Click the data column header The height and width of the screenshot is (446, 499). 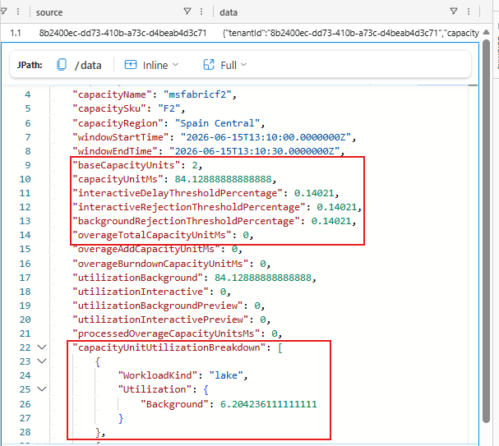pyautogui.click(x=229, y=12)
